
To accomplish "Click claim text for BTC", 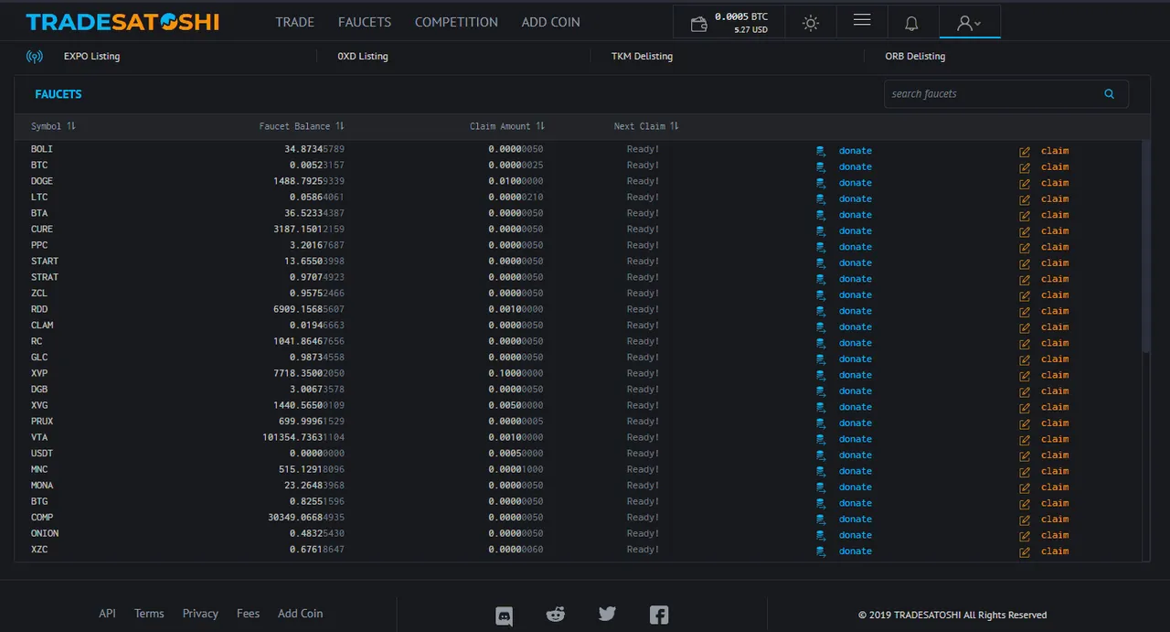I will (1055, 167).
